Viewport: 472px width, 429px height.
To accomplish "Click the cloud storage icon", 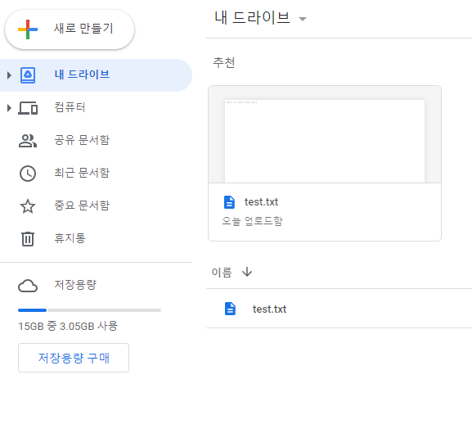I will coord(28,286).
